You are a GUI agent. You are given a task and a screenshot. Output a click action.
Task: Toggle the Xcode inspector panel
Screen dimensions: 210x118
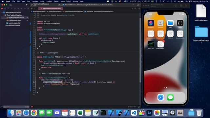coord(138,5)
